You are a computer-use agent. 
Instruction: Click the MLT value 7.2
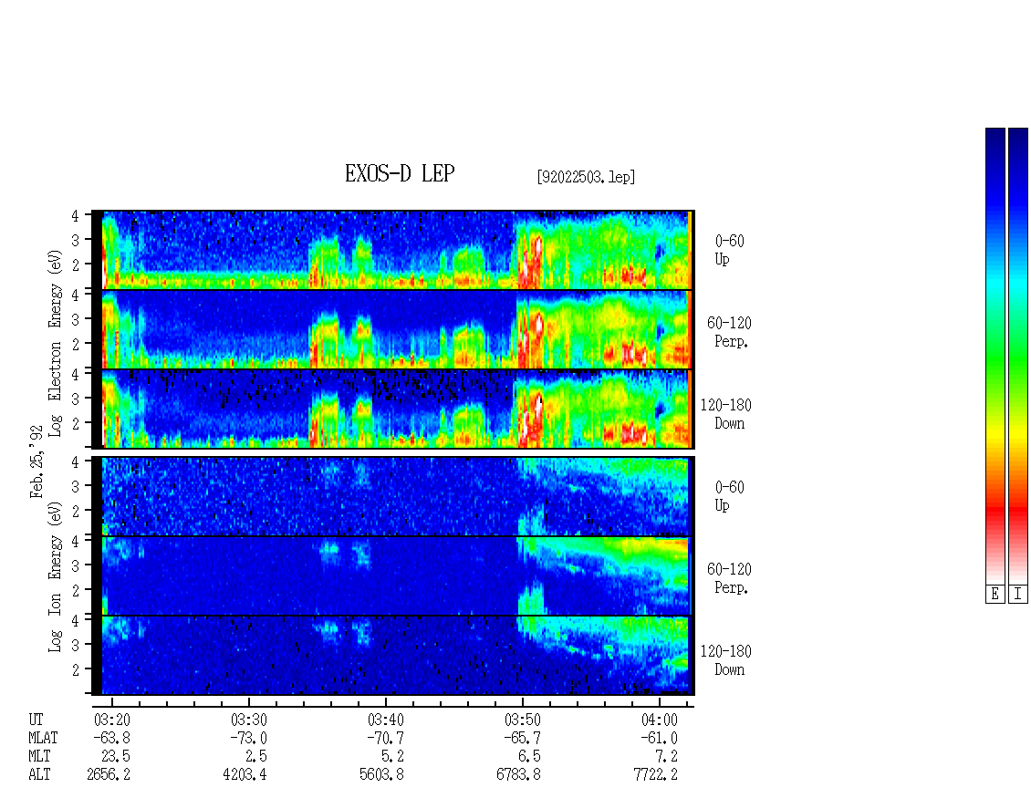667,757
